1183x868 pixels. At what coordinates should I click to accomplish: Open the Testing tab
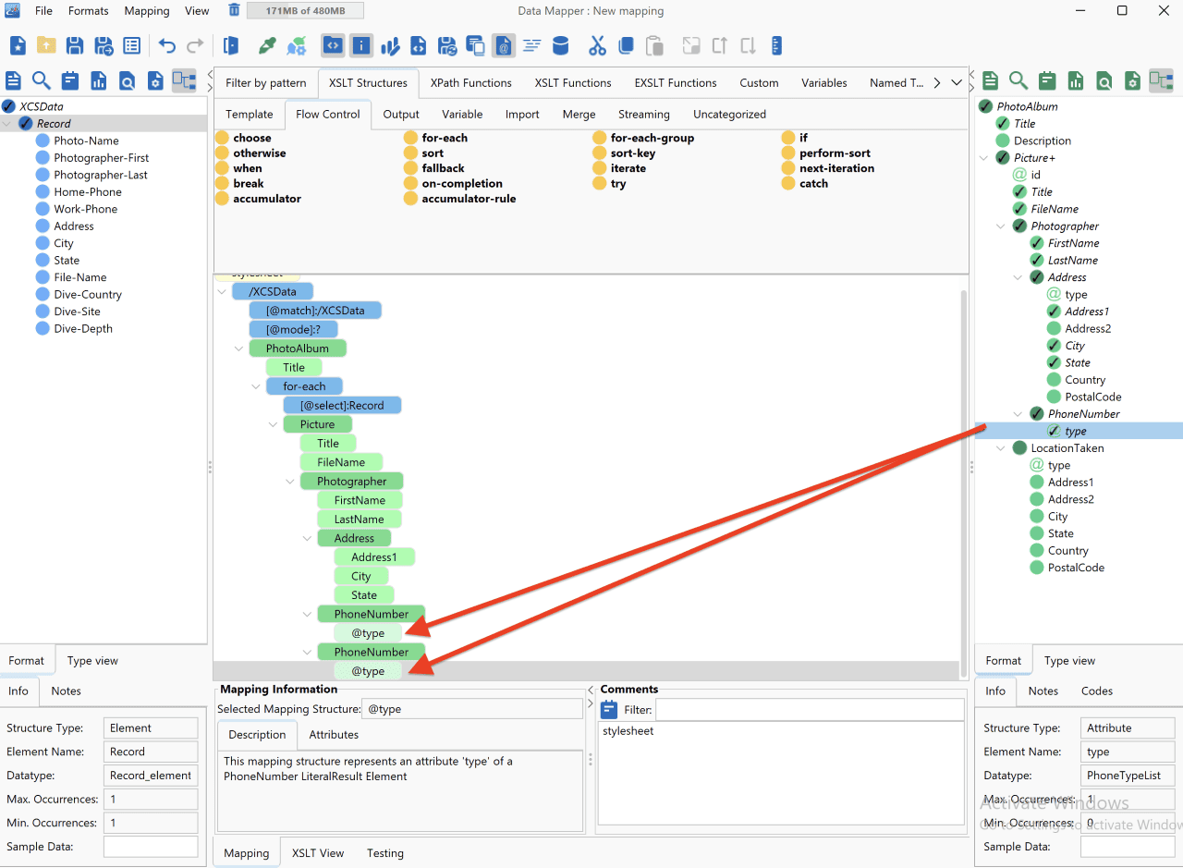pos(385,853)
